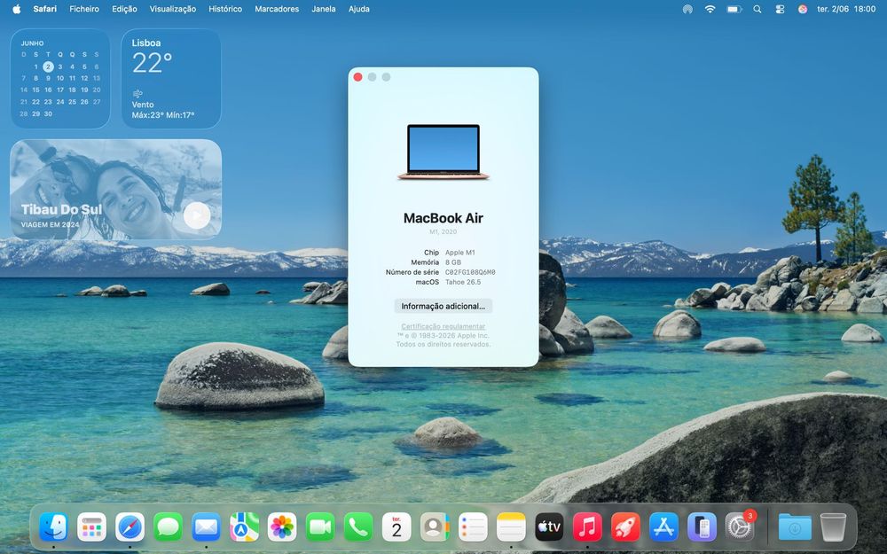887x554 pixels.
Task: Open the Safari menu
Action: pyautogui.click(x=44, y=9)
